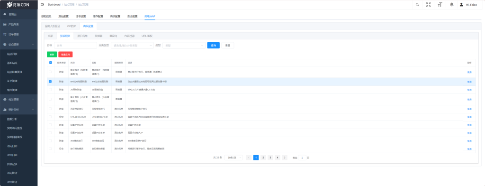Viewport: 485px width, 186px height.
Task: Open the font size icon in top bar
Action: (x=440, y=5)
